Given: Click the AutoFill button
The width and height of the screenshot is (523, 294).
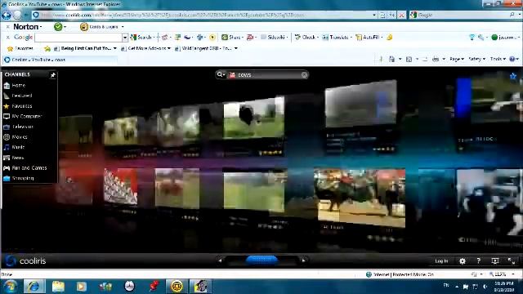Looking at the screenshot, I should (x=368, y=38).
